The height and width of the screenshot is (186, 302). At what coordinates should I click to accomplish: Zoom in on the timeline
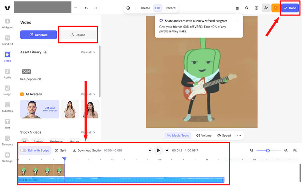coord(286,150)
